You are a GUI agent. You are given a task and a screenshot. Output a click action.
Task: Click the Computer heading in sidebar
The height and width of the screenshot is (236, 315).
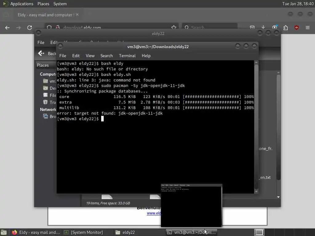pos(48,74)
